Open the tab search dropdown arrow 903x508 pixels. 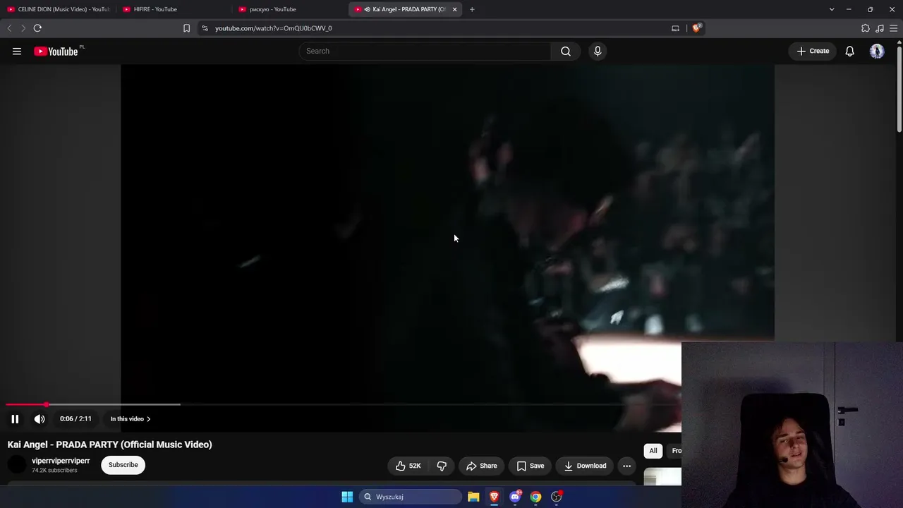coord(832,9)
